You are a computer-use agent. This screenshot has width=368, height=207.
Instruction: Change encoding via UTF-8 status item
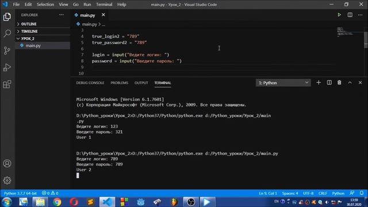[308, 193]
